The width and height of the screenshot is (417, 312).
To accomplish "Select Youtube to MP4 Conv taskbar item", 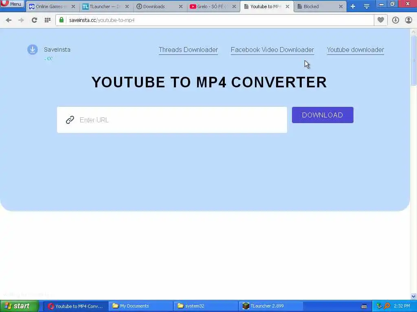I will tap(75, 306).
